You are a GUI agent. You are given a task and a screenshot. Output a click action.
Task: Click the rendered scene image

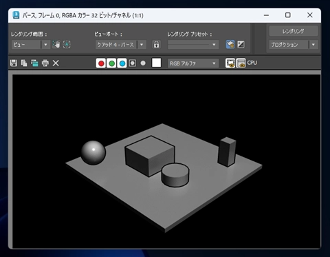pos(166,161)
